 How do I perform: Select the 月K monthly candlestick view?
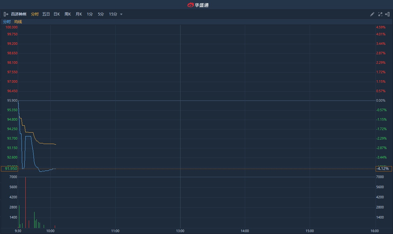point(79,14)
